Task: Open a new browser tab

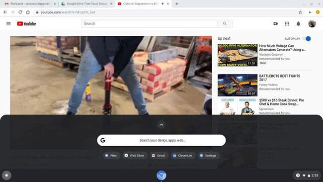Action: [177, 3]
